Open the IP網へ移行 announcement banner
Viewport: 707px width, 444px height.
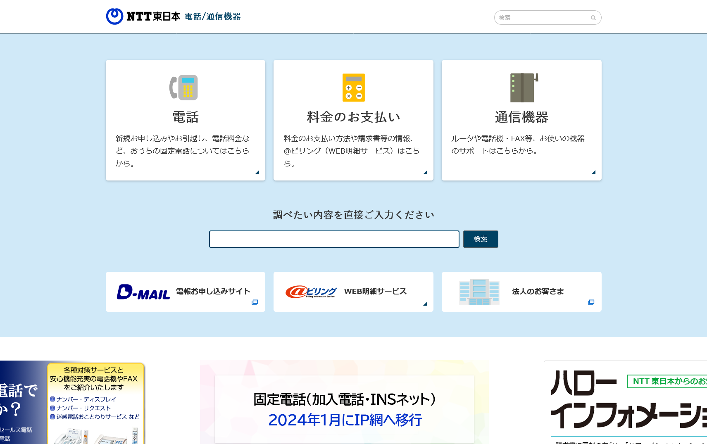coord(344,410)
